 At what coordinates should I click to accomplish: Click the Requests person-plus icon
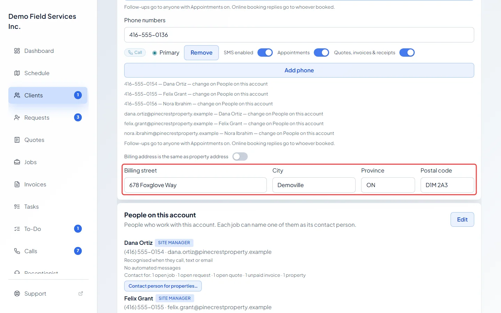(x=17, y=118)
